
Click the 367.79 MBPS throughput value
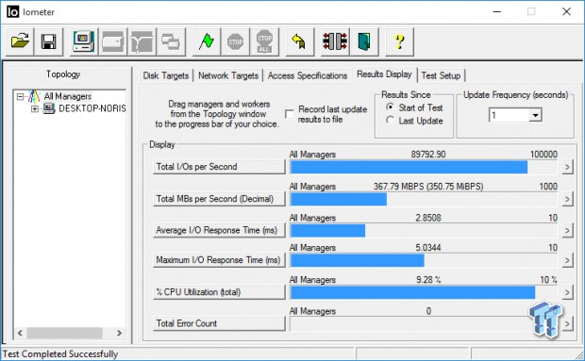click(428, 187)
